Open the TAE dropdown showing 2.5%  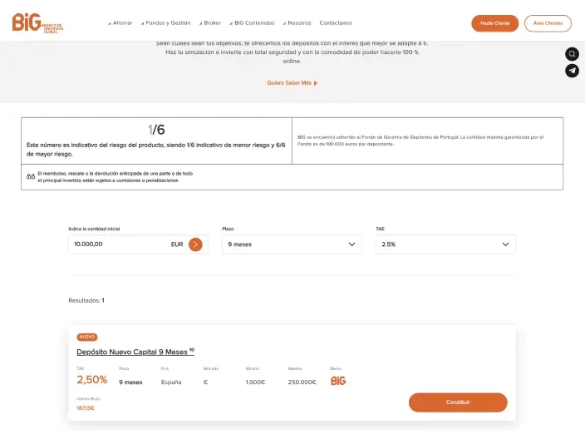445,244
